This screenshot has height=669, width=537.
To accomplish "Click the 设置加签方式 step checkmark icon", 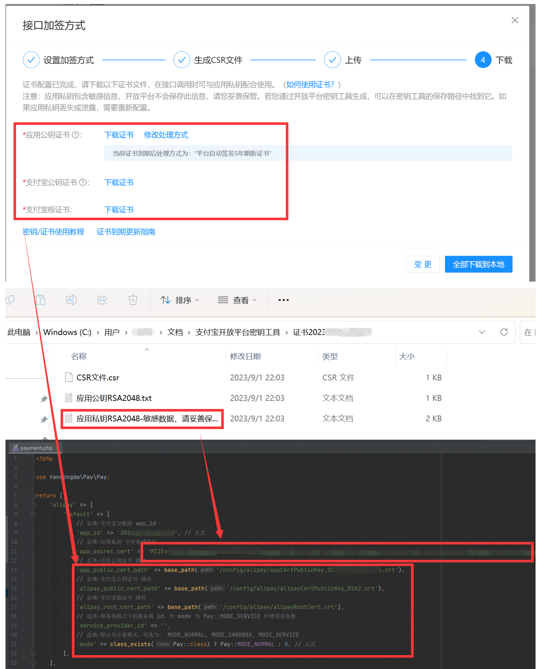I will click(x=31, y=60).
